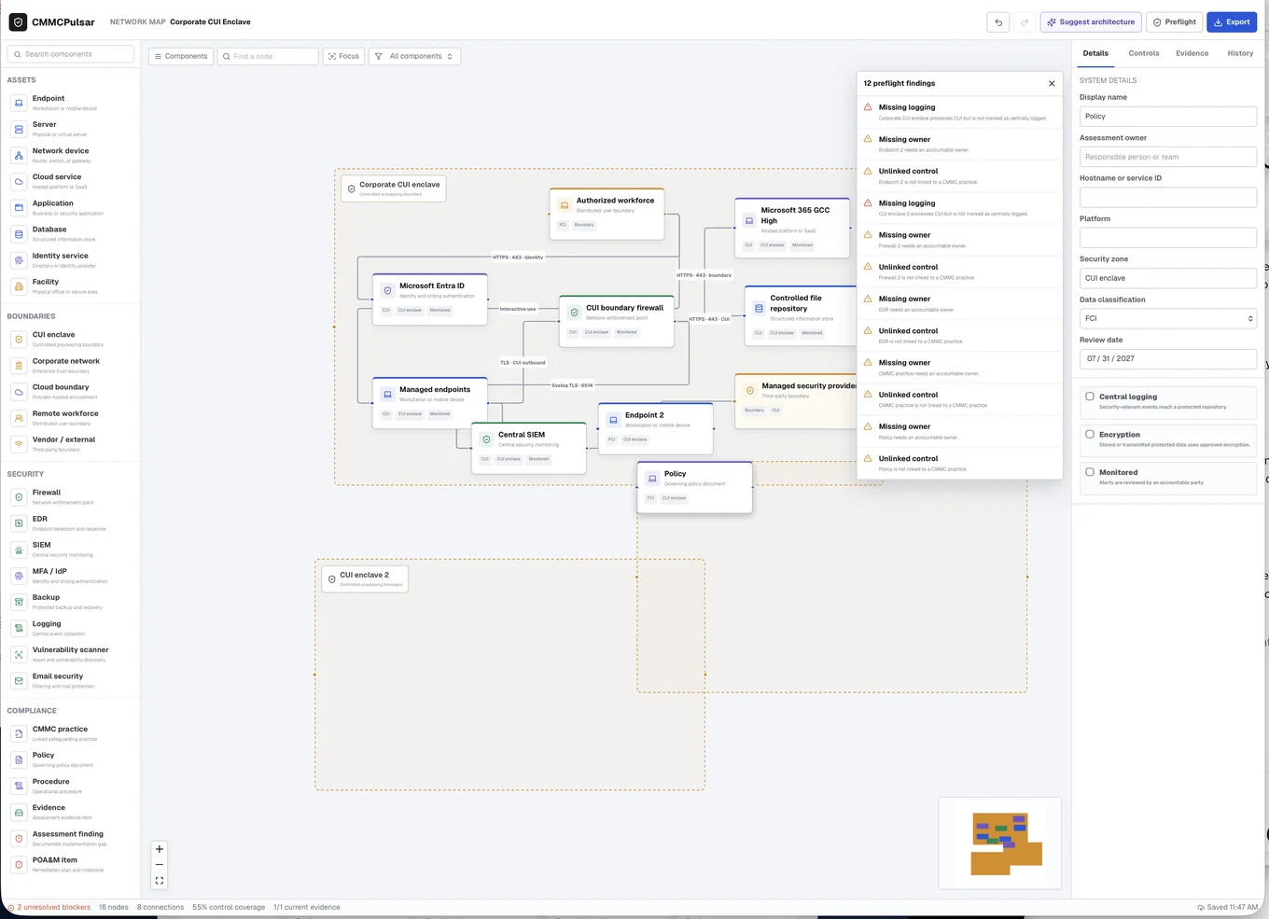Click the Hostname or service ID field
Image resolution: width=1269 pixels, height=919 pixels.
[x=1168, y=197]
